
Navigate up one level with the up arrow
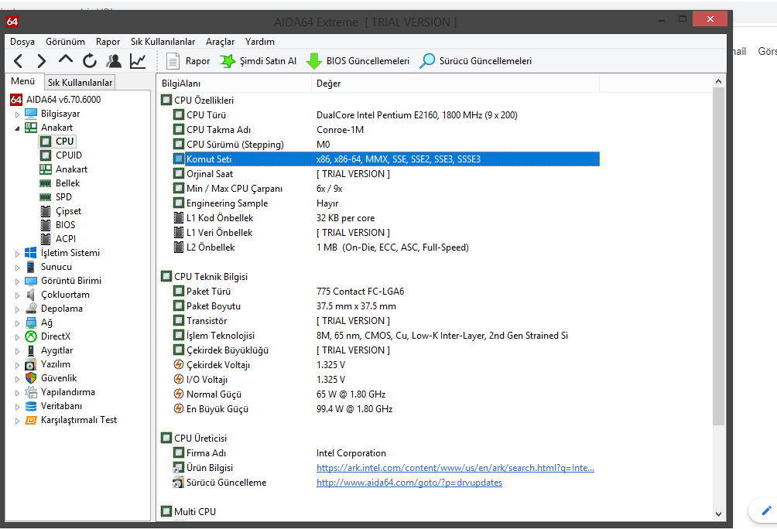[x=66, y=60]
